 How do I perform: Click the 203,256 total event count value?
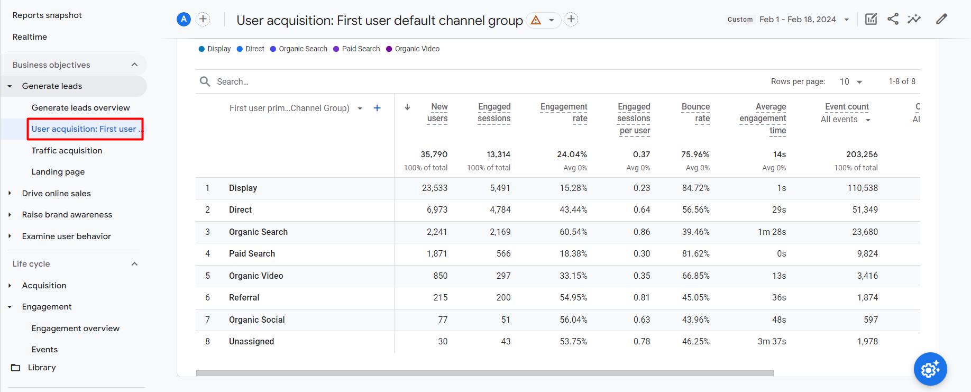[862, 154]
